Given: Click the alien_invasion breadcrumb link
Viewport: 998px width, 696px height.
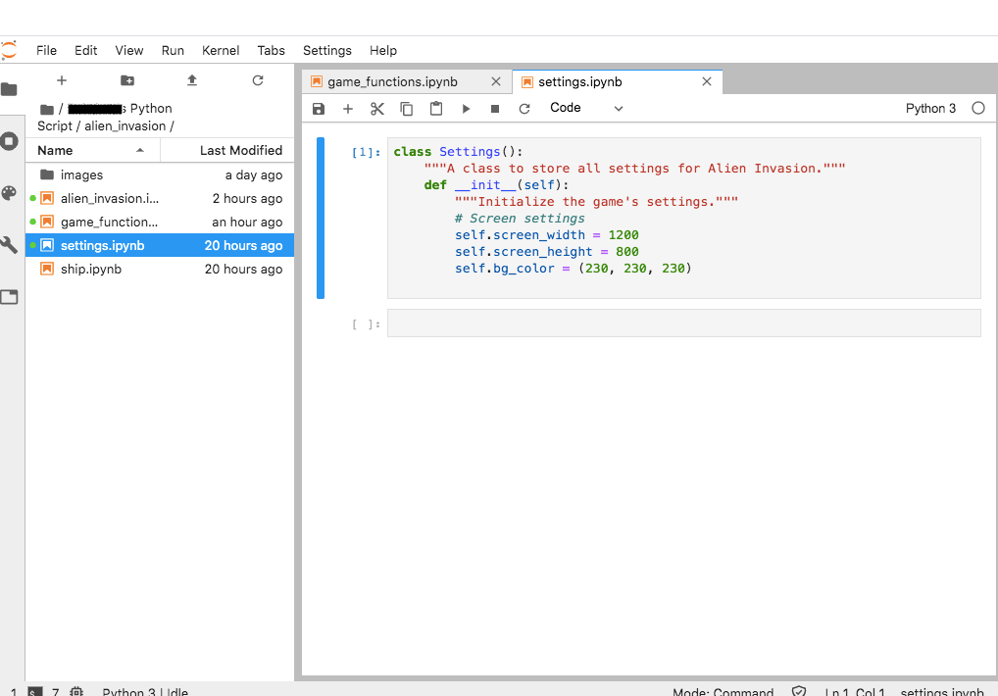Looking at the screenshot, I should point(125,126).
